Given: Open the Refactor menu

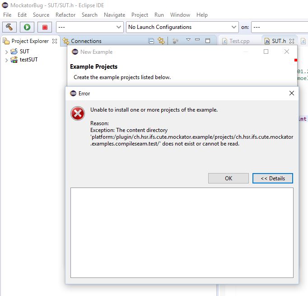Looking at the screenshot, I should 65,15.
